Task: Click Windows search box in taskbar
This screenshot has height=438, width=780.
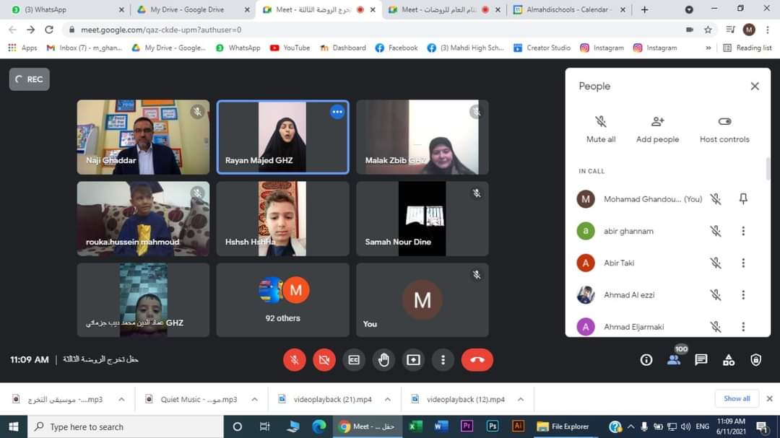Action: (x=126, y=426)
